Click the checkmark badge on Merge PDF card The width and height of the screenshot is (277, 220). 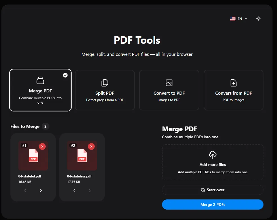(x=65, y=75)
